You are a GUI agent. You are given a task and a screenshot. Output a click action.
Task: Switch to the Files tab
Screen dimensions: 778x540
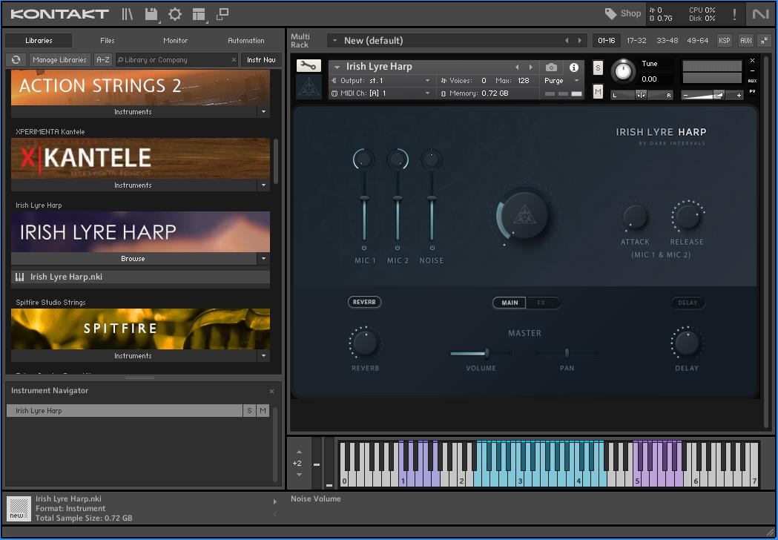[x=108, y=40]
